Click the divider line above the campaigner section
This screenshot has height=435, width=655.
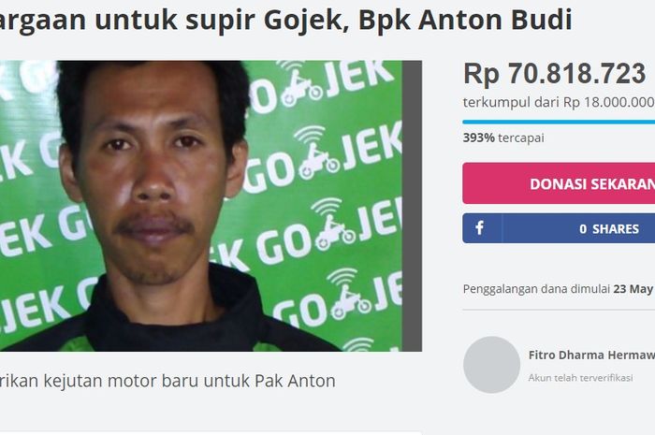(559, 311)
